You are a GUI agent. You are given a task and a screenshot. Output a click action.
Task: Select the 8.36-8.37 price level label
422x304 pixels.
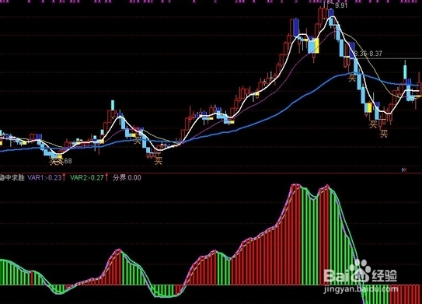(368, 54)
